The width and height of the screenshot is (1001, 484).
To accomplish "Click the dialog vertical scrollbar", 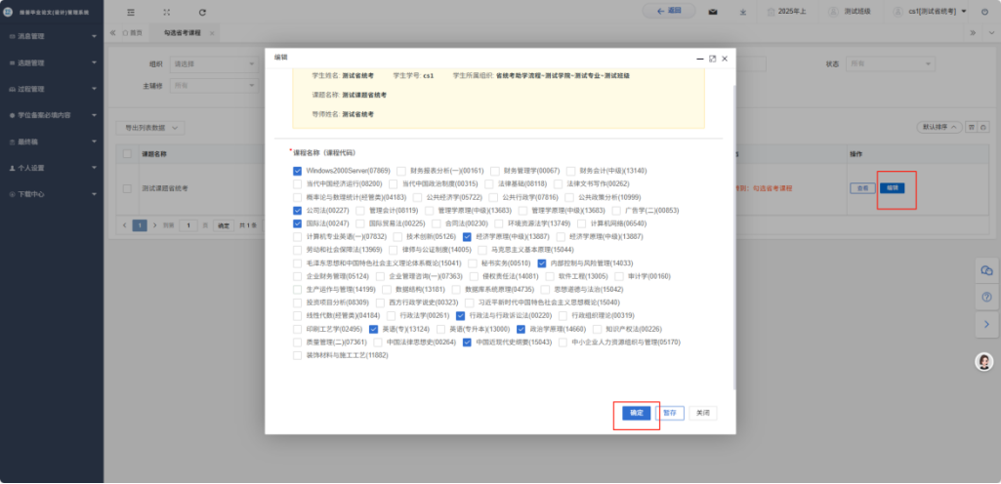I will (x=734, y=234).
